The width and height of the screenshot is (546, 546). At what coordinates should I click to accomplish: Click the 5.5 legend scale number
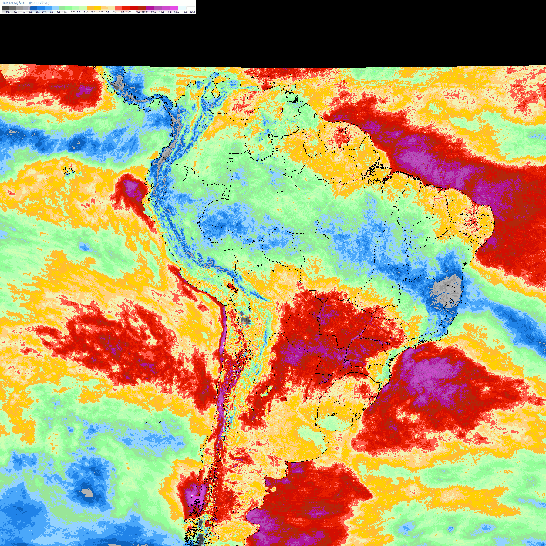click(x=79, y=12)
